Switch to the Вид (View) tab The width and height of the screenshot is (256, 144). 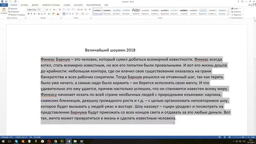(x=106, y=5)
